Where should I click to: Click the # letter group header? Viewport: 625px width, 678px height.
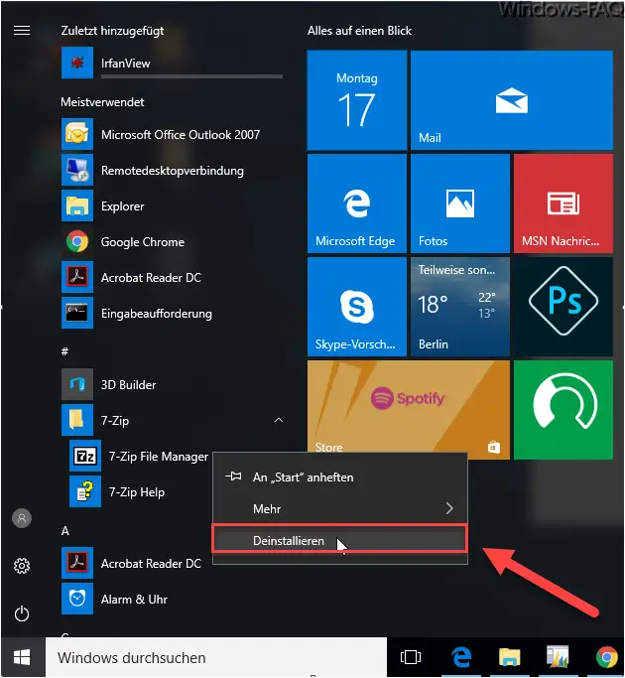[64, 351]
